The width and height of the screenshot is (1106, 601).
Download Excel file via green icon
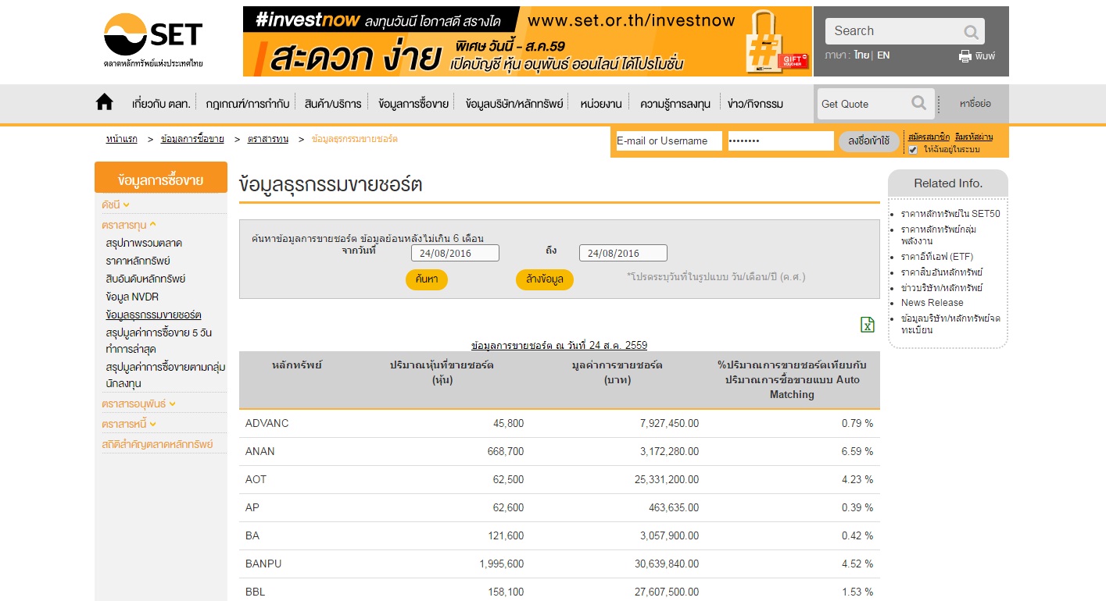[868, 325]
